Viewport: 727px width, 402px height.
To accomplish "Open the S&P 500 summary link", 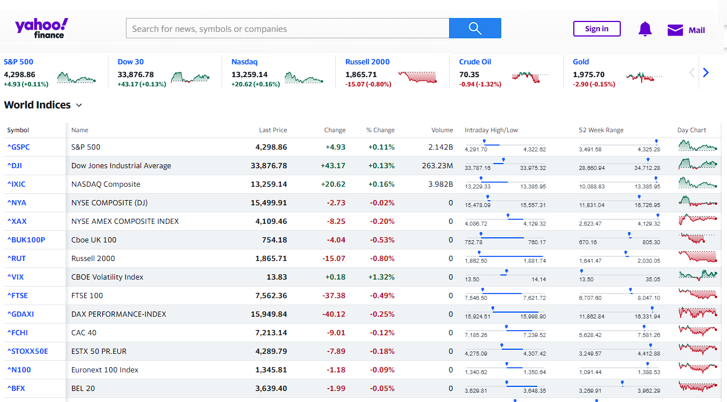I will pyautogui.click(x=19, y=61).
